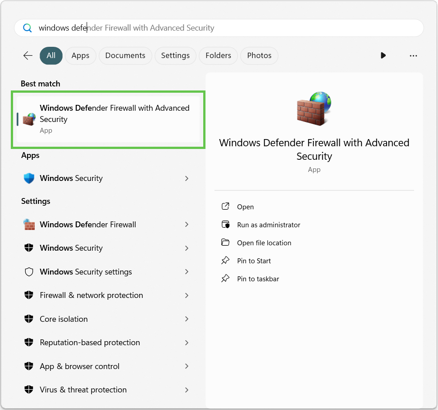Click Open in the preview pane
The image size is (438, 410).
pos(245,207)
